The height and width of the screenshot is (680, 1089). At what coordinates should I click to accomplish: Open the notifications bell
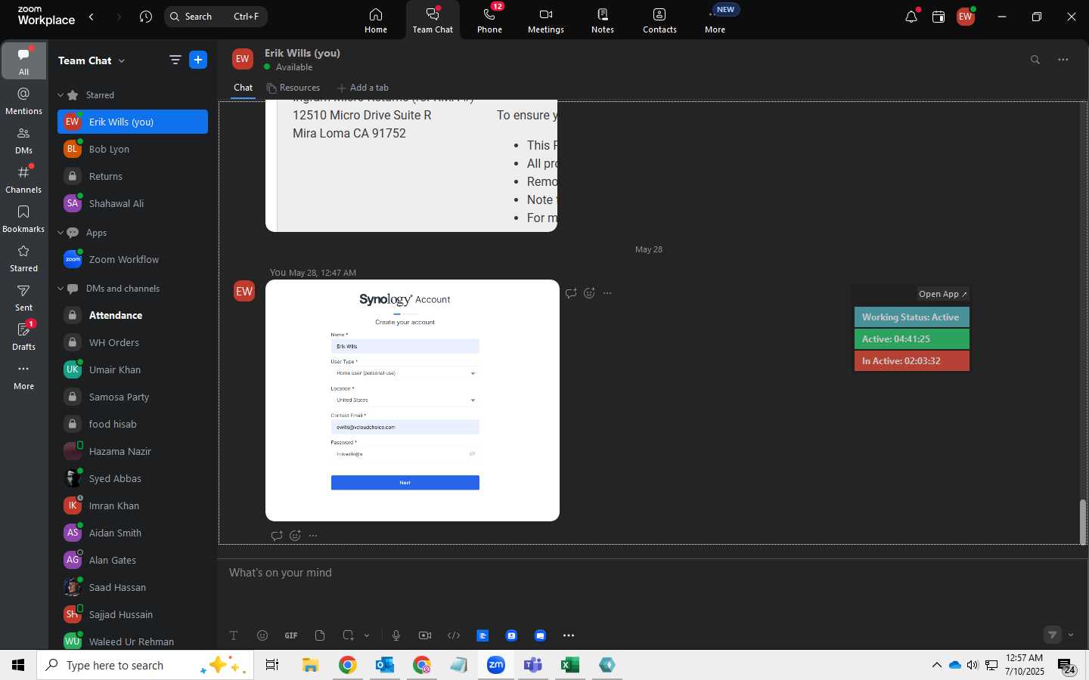(911, 17)
